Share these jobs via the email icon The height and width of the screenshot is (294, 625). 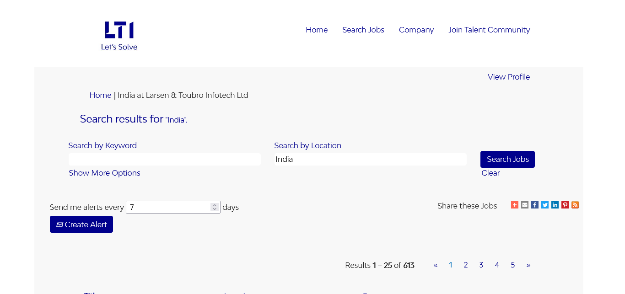[x=525, y=205]
